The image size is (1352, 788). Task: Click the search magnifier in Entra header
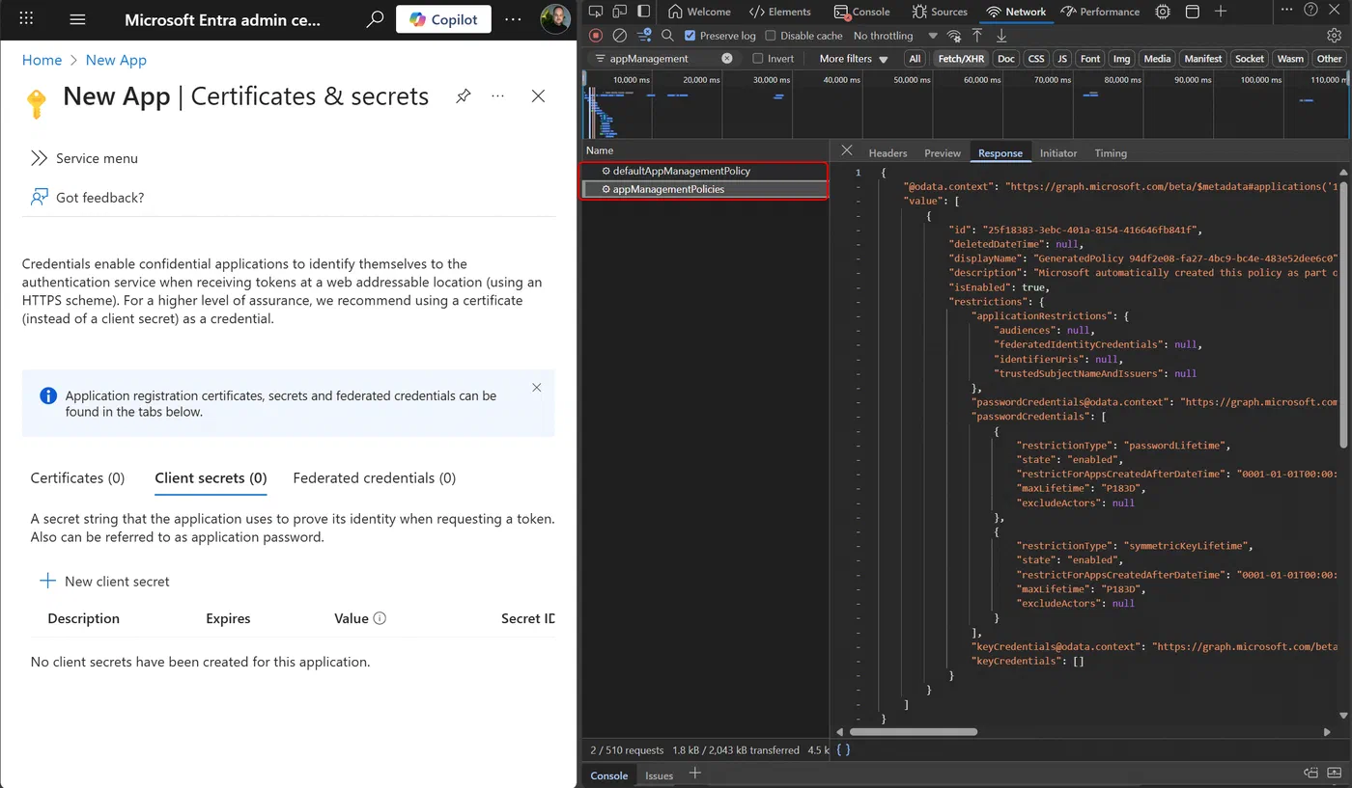point(375,19)
